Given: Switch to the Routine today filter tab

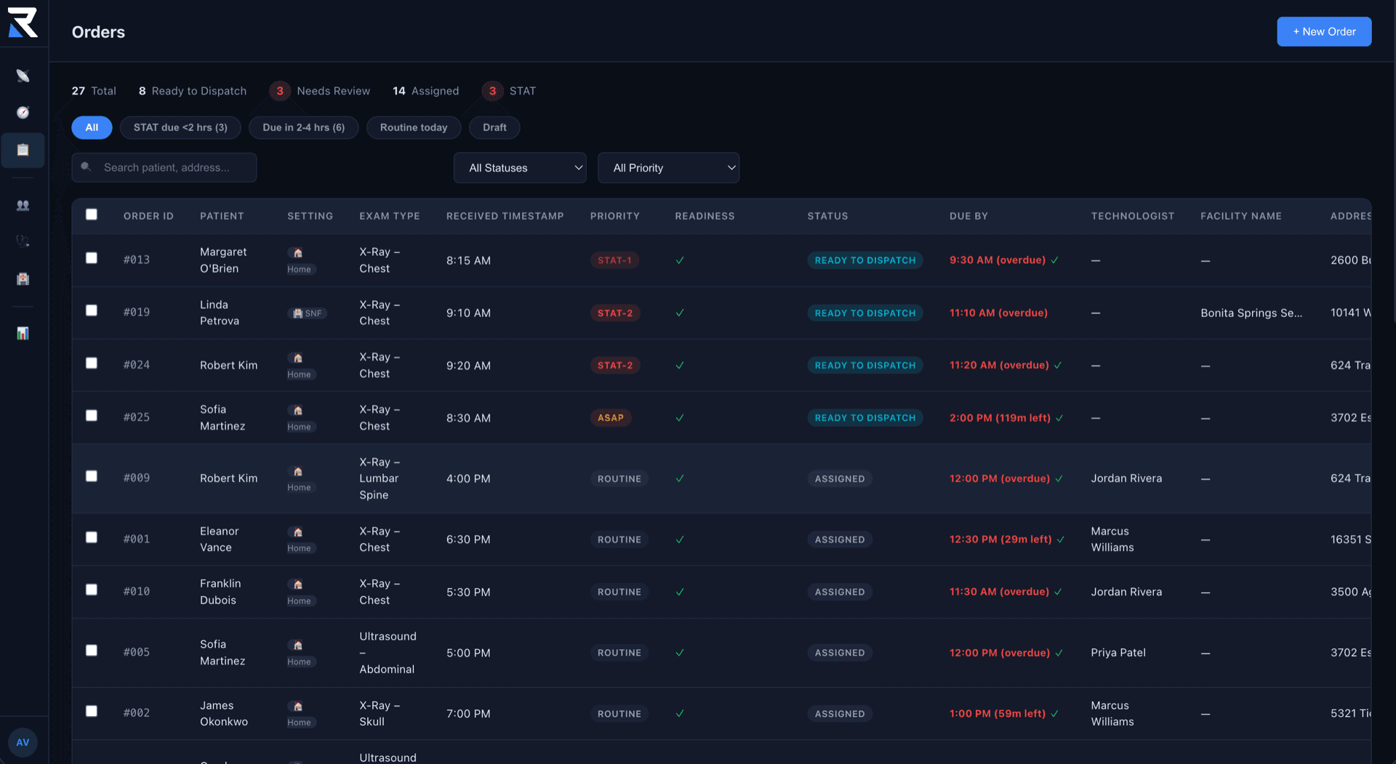Looking at the screenshot, I should (413, 127).
